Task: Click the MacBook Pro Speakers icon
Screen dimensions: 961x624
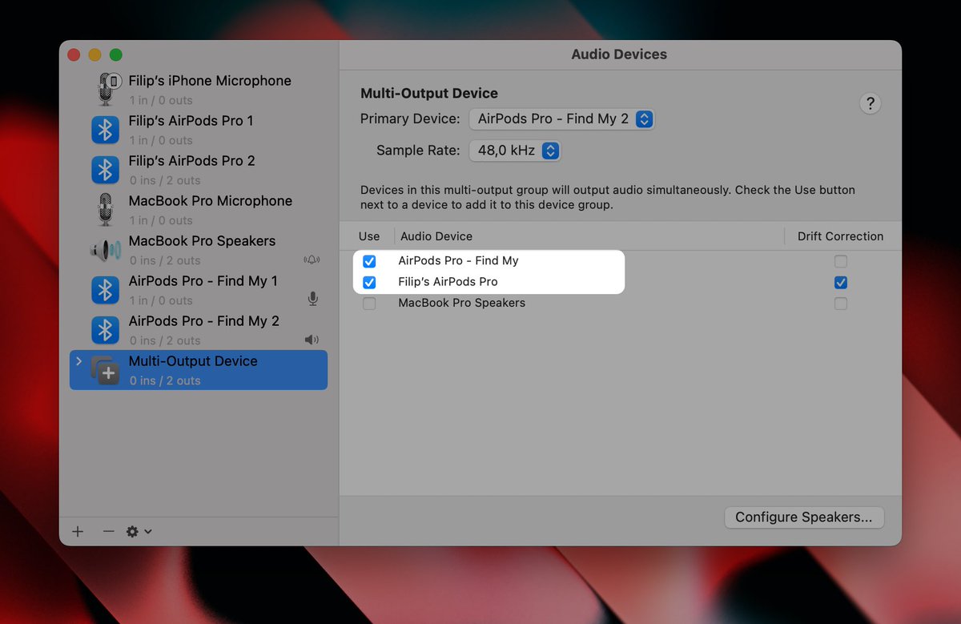Action: [x=105, y=250]
